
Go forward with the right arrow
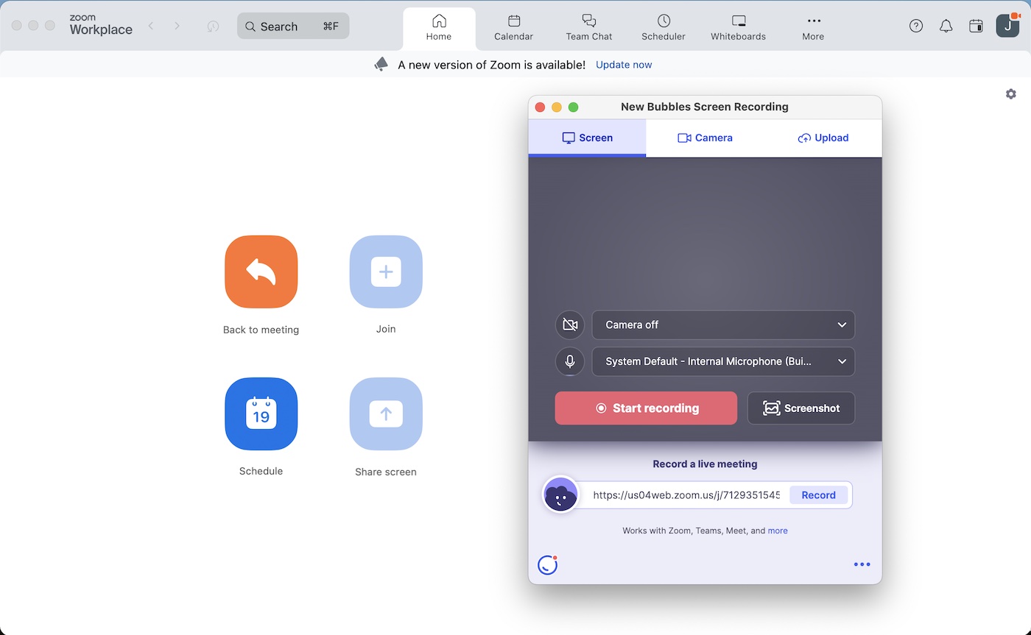pos(177,26)
